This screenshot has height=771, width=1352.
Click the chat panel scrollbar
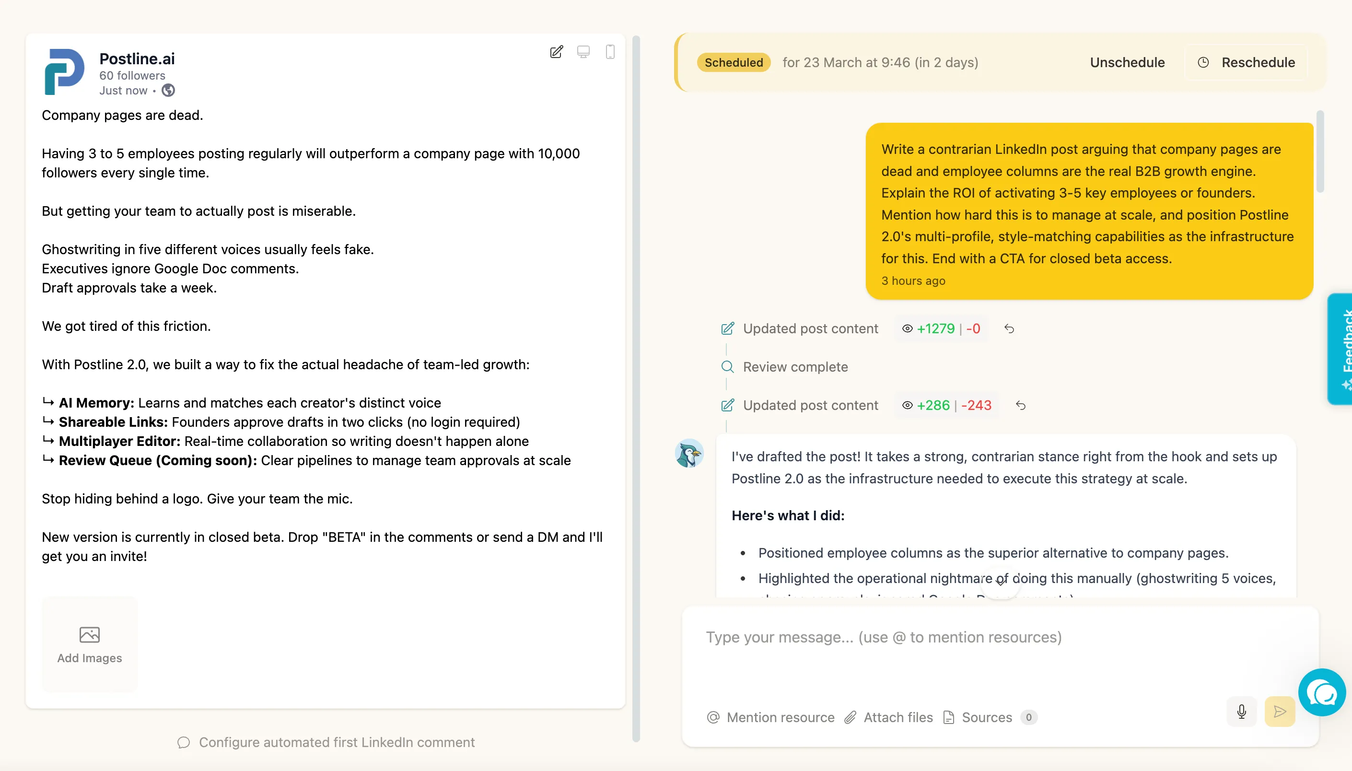coord(1320,152)
